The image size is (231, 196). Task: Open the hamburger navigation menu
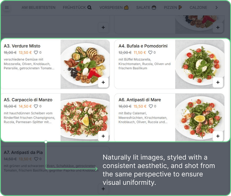click(7, 8)
